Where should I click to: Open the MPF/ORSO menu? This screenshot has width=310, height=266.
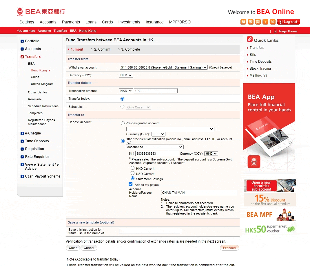(180, 22)
